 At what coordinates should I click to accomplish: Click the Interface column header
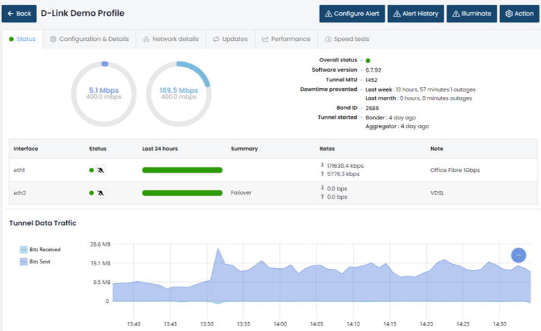pos(26,148)
